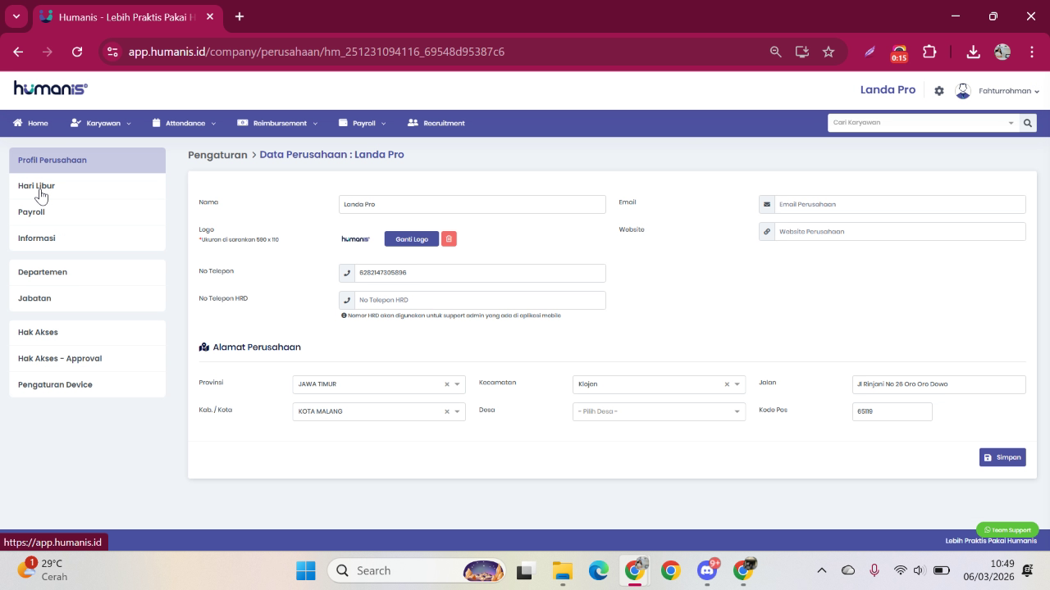Click the Jalan address field
Image resolution: width=1050 pixels, height=590 pixels.
tap(939, 384)
